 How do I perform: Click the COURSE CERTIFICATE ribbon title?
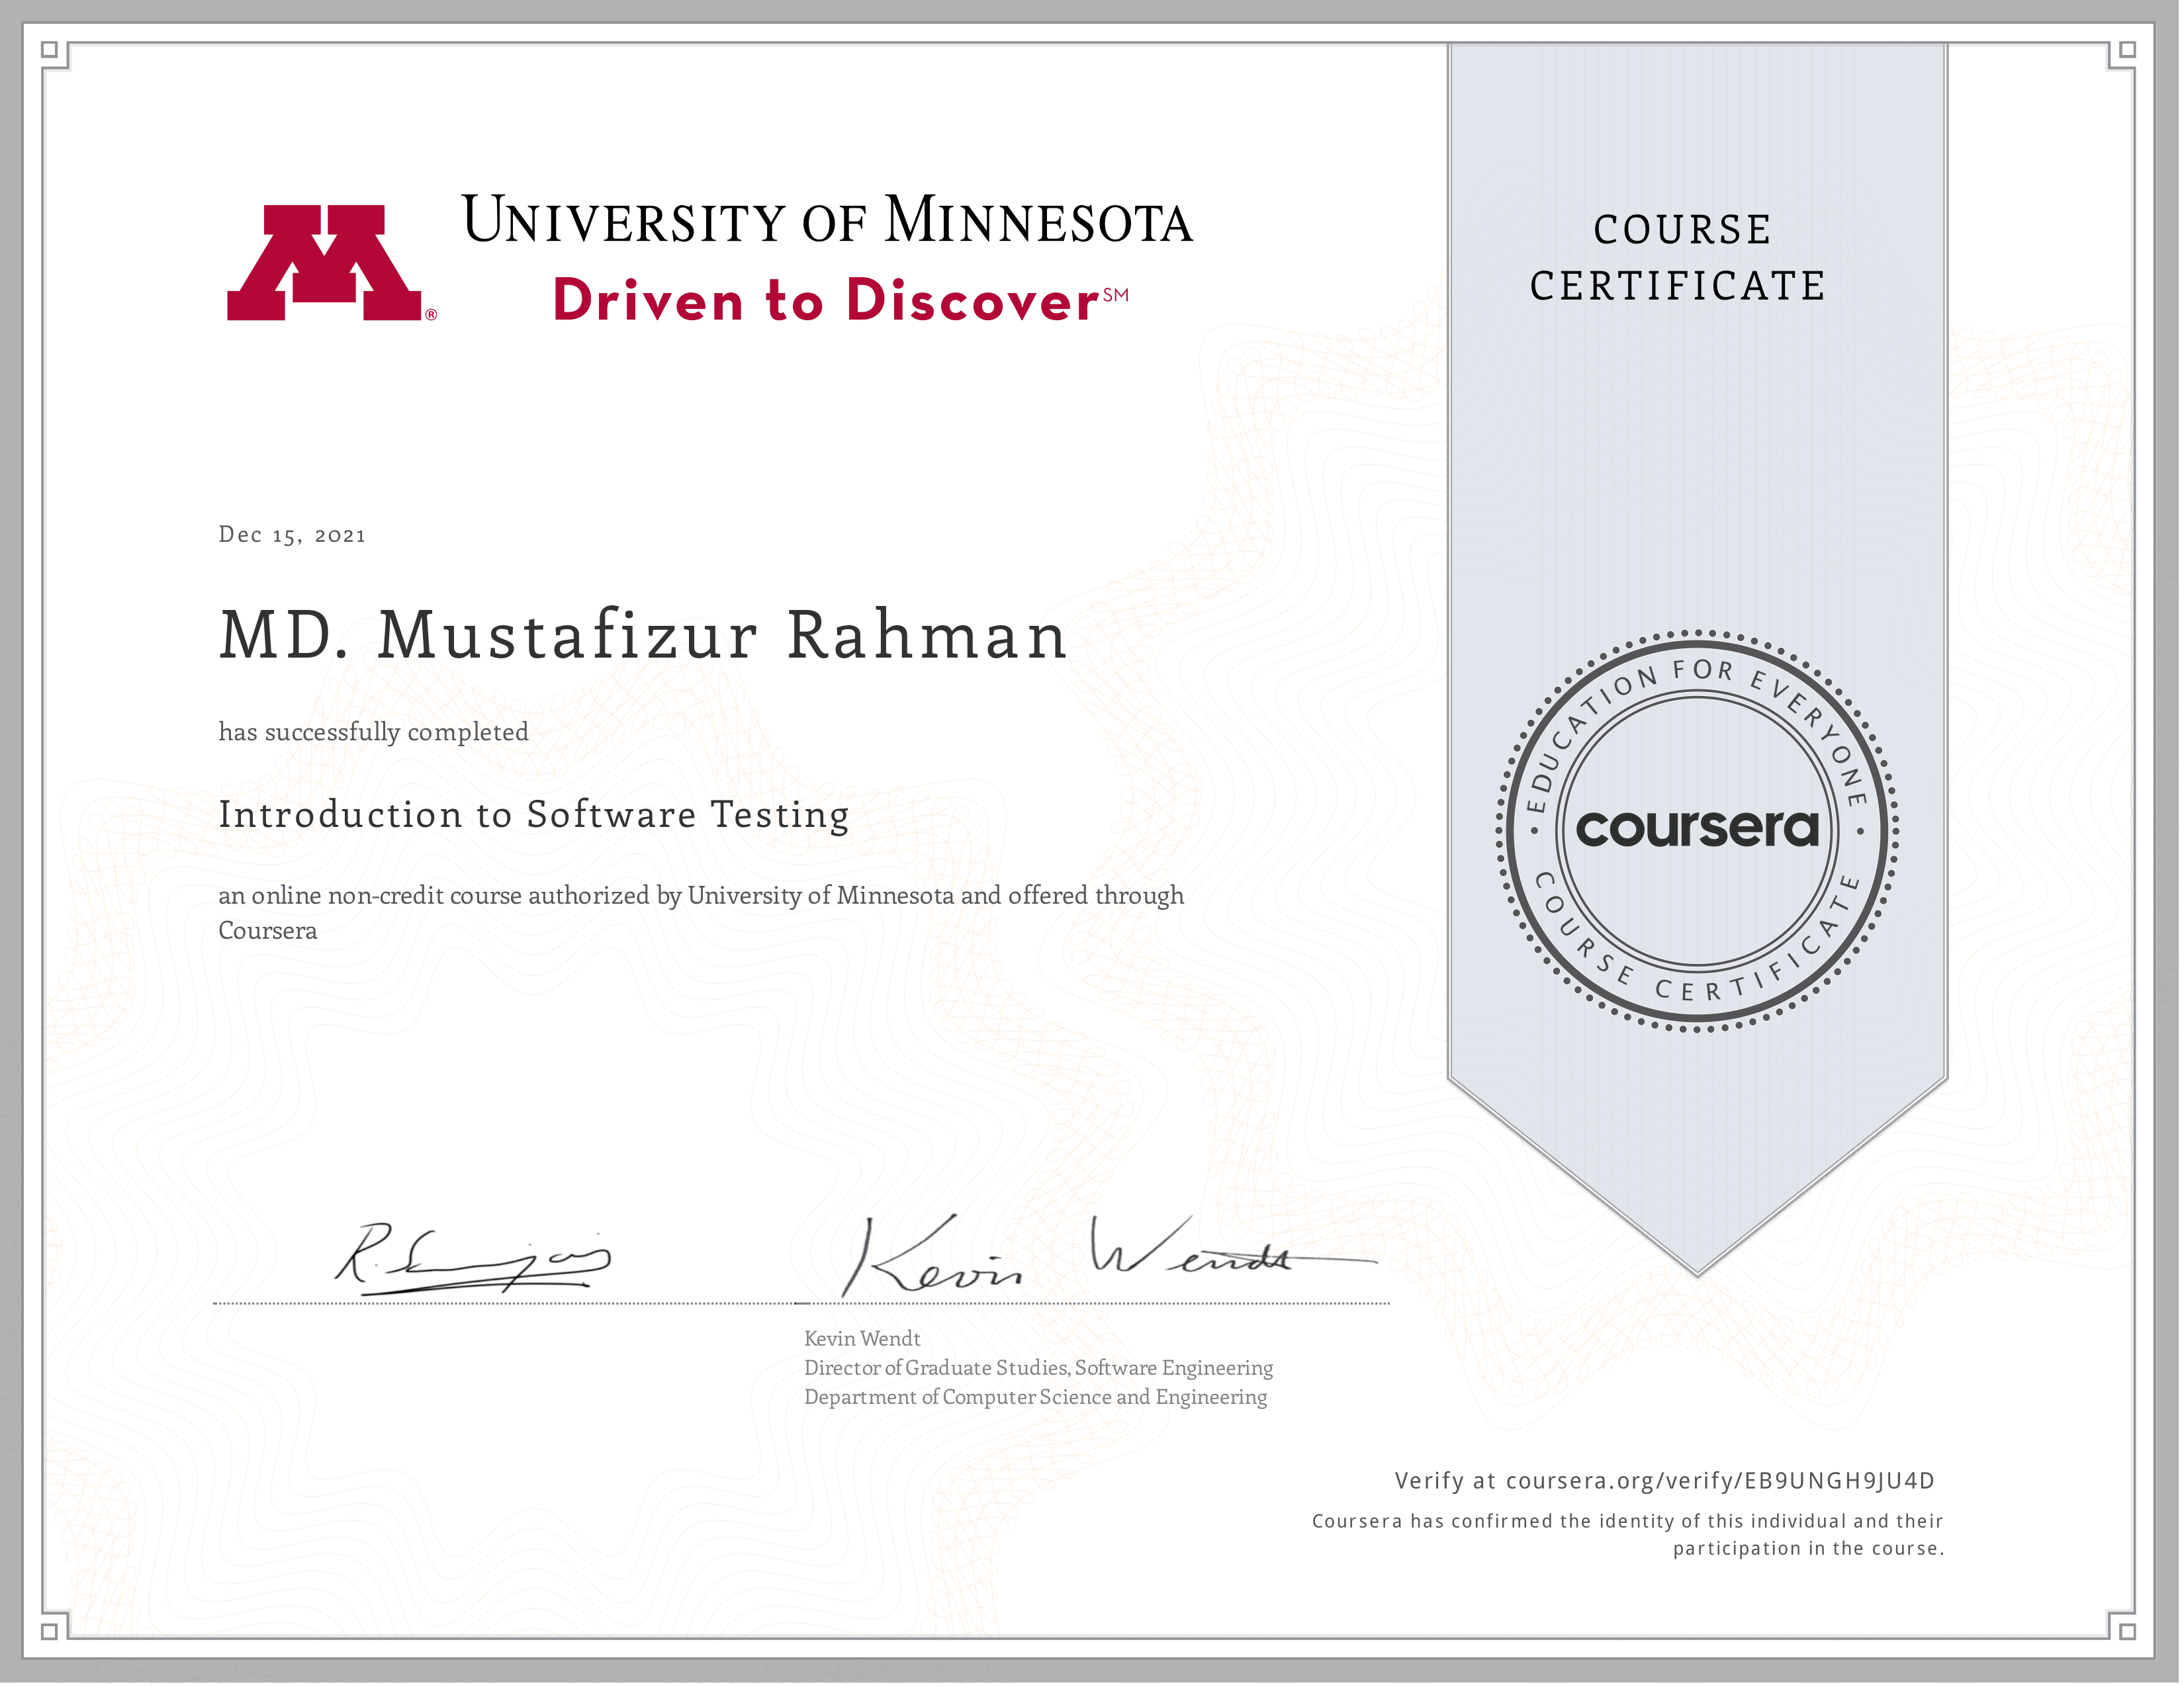1680,258
